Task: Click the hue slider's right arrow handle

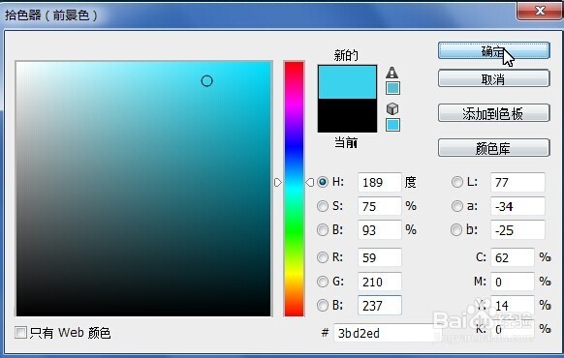Action: pos(310,183)
